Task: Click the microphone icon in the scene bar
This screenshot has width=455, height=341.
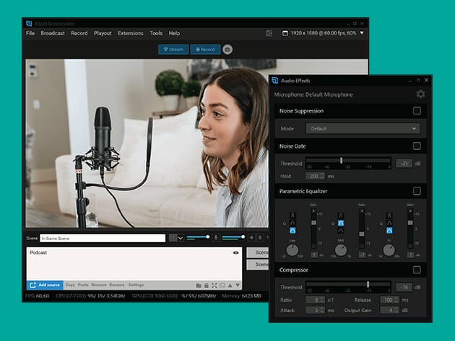Action: [216, 238]
